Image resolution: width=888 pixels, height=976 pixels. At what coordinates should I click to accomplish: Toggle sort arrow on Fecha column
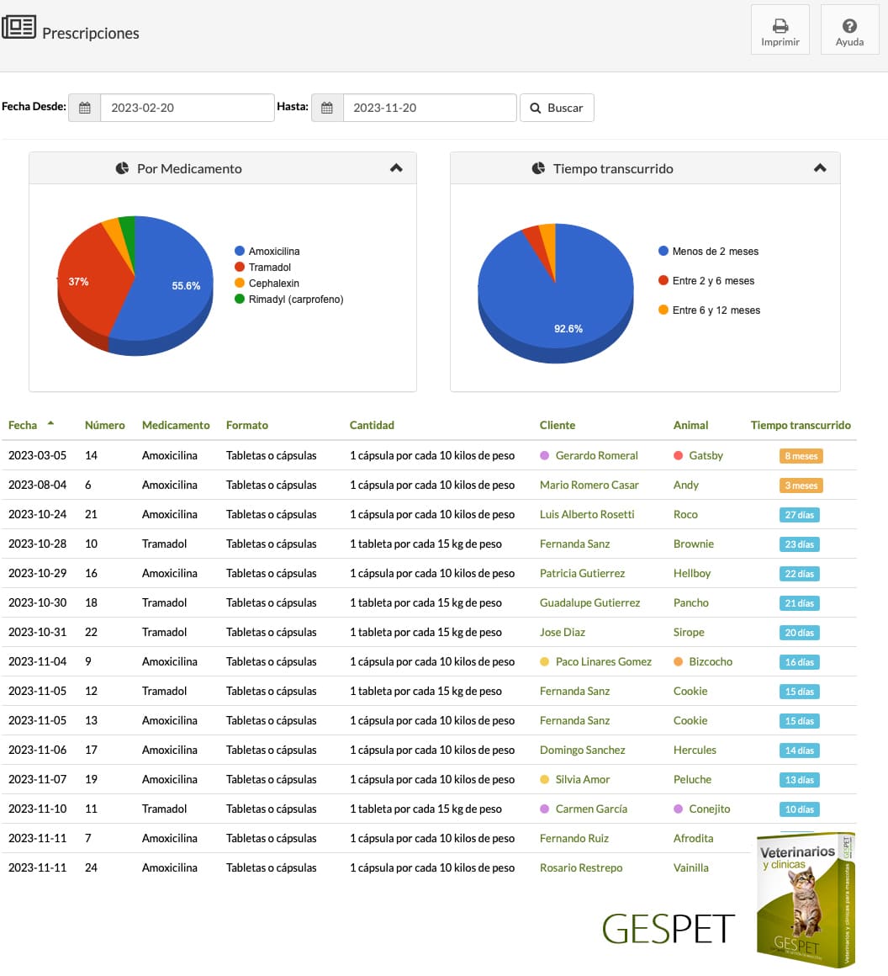pos(51,423)
